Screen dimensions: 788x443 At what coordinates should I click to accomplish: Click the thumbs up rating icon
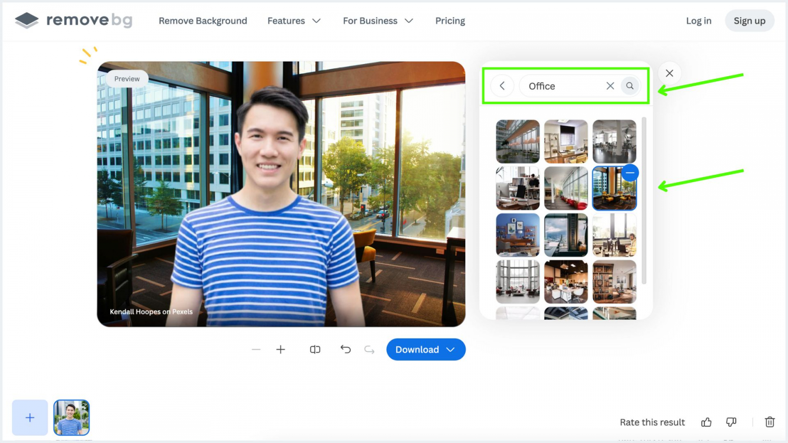point(706,422)
